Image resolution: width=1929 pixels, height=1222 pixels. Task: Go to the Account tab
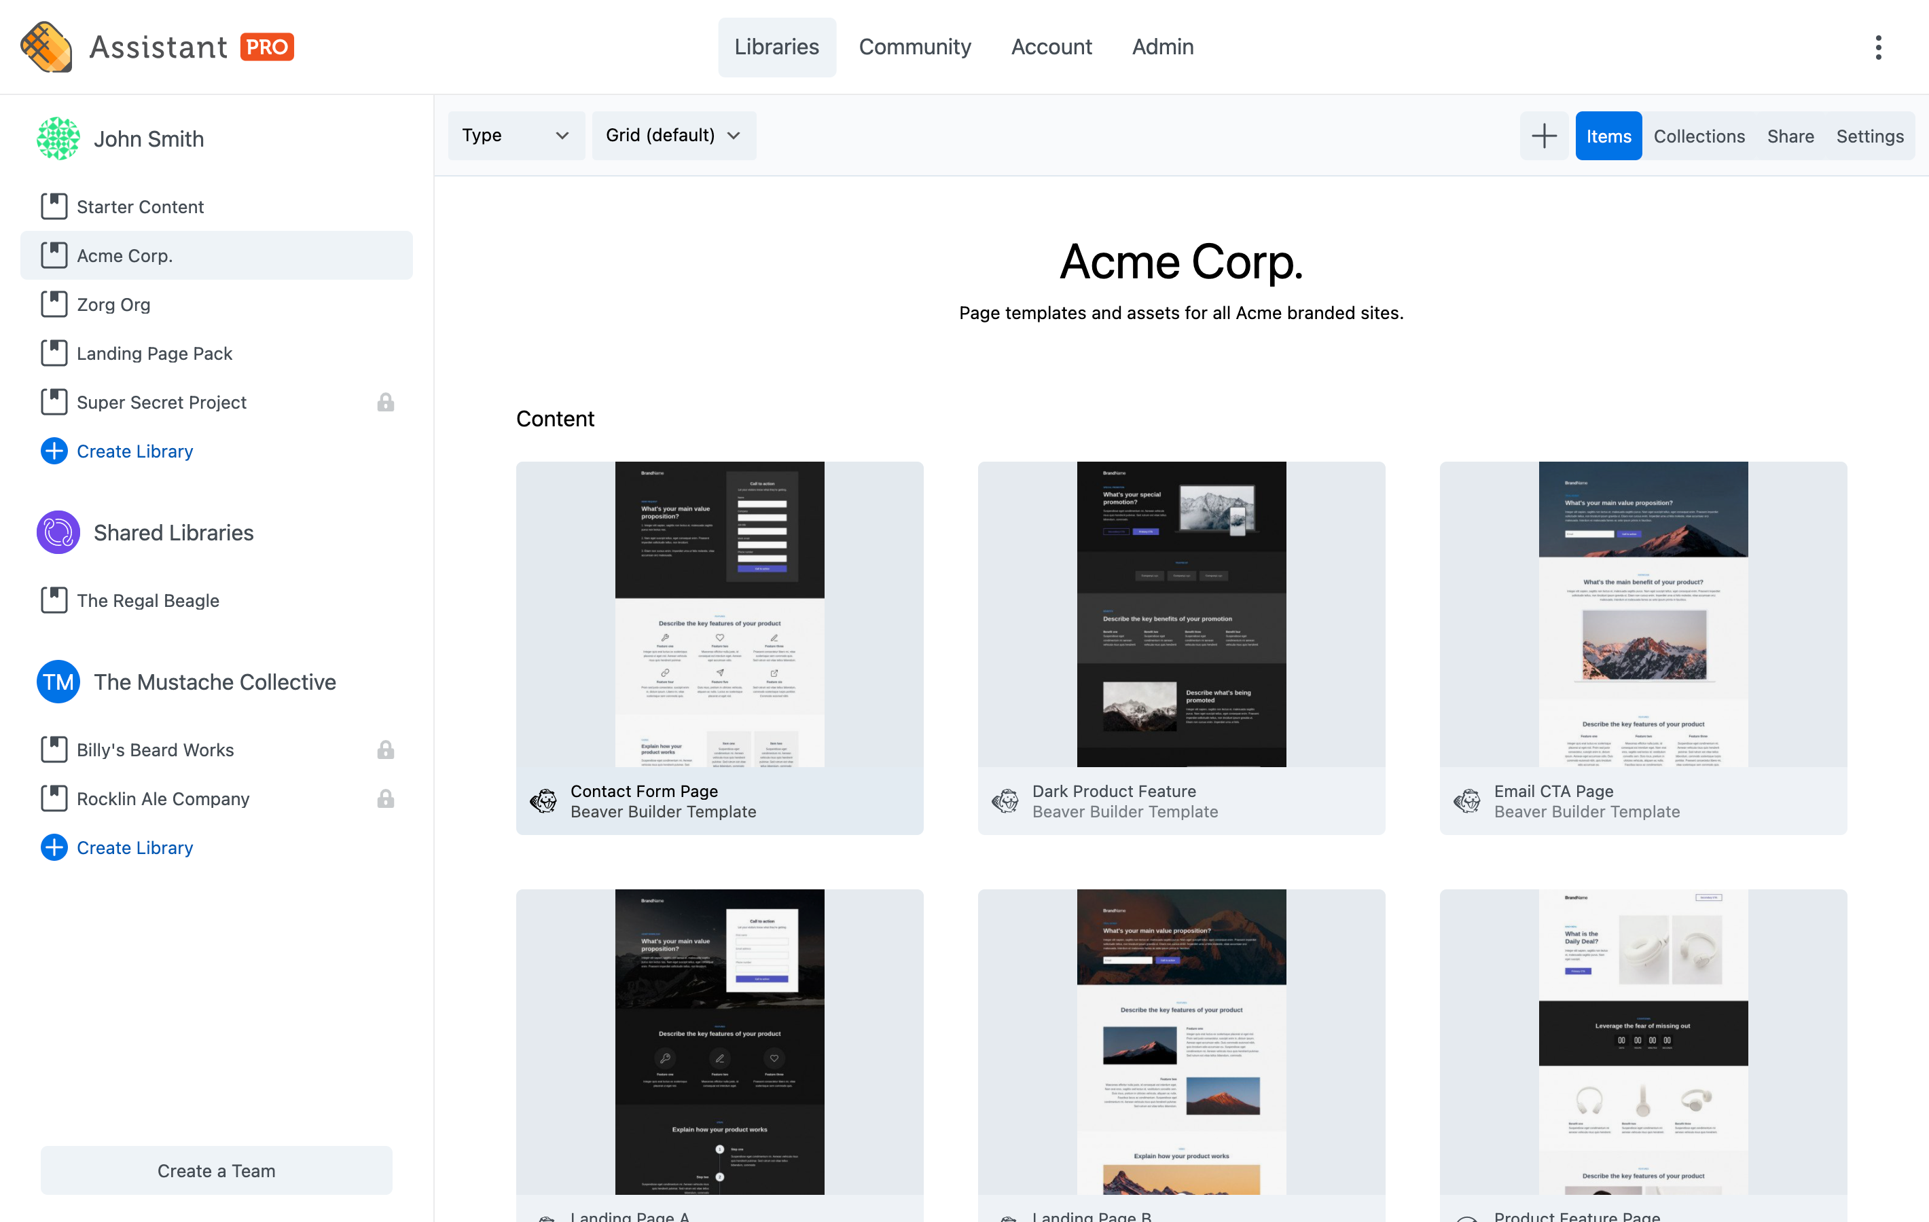coord(1051,48)
